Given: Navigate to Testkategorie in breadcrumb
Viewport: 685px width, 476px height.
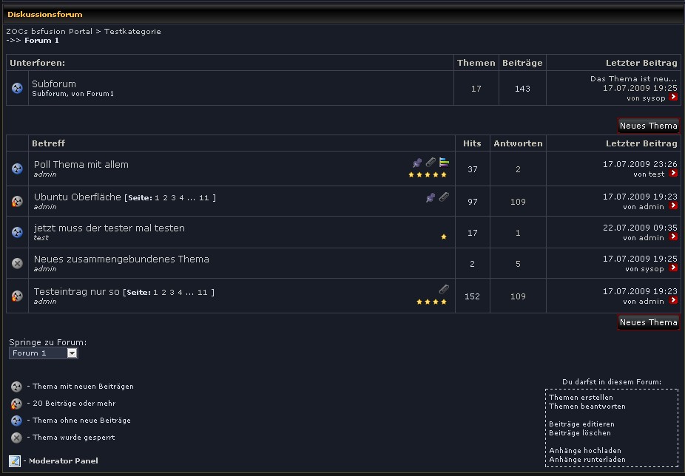Looking at the screenshot, I should click(x=132, y=32).
